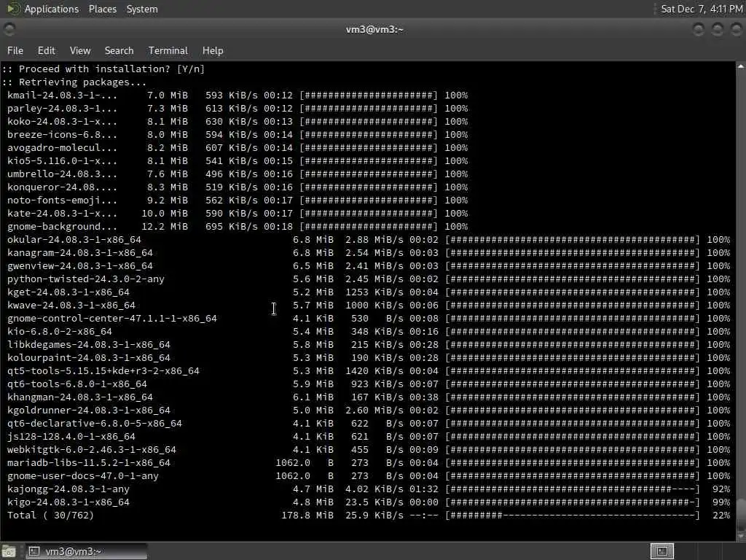Click okular-24.08.3-1-x86_64 text
Viewport: 746px width, 560px height.
point(74,239)
